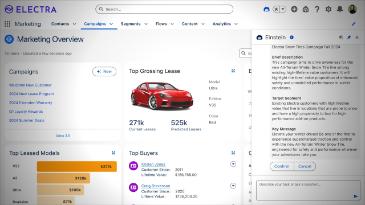365x205 pixels.
Task: Open the favorites list dropdown arrow
Action: pos(283,9)
